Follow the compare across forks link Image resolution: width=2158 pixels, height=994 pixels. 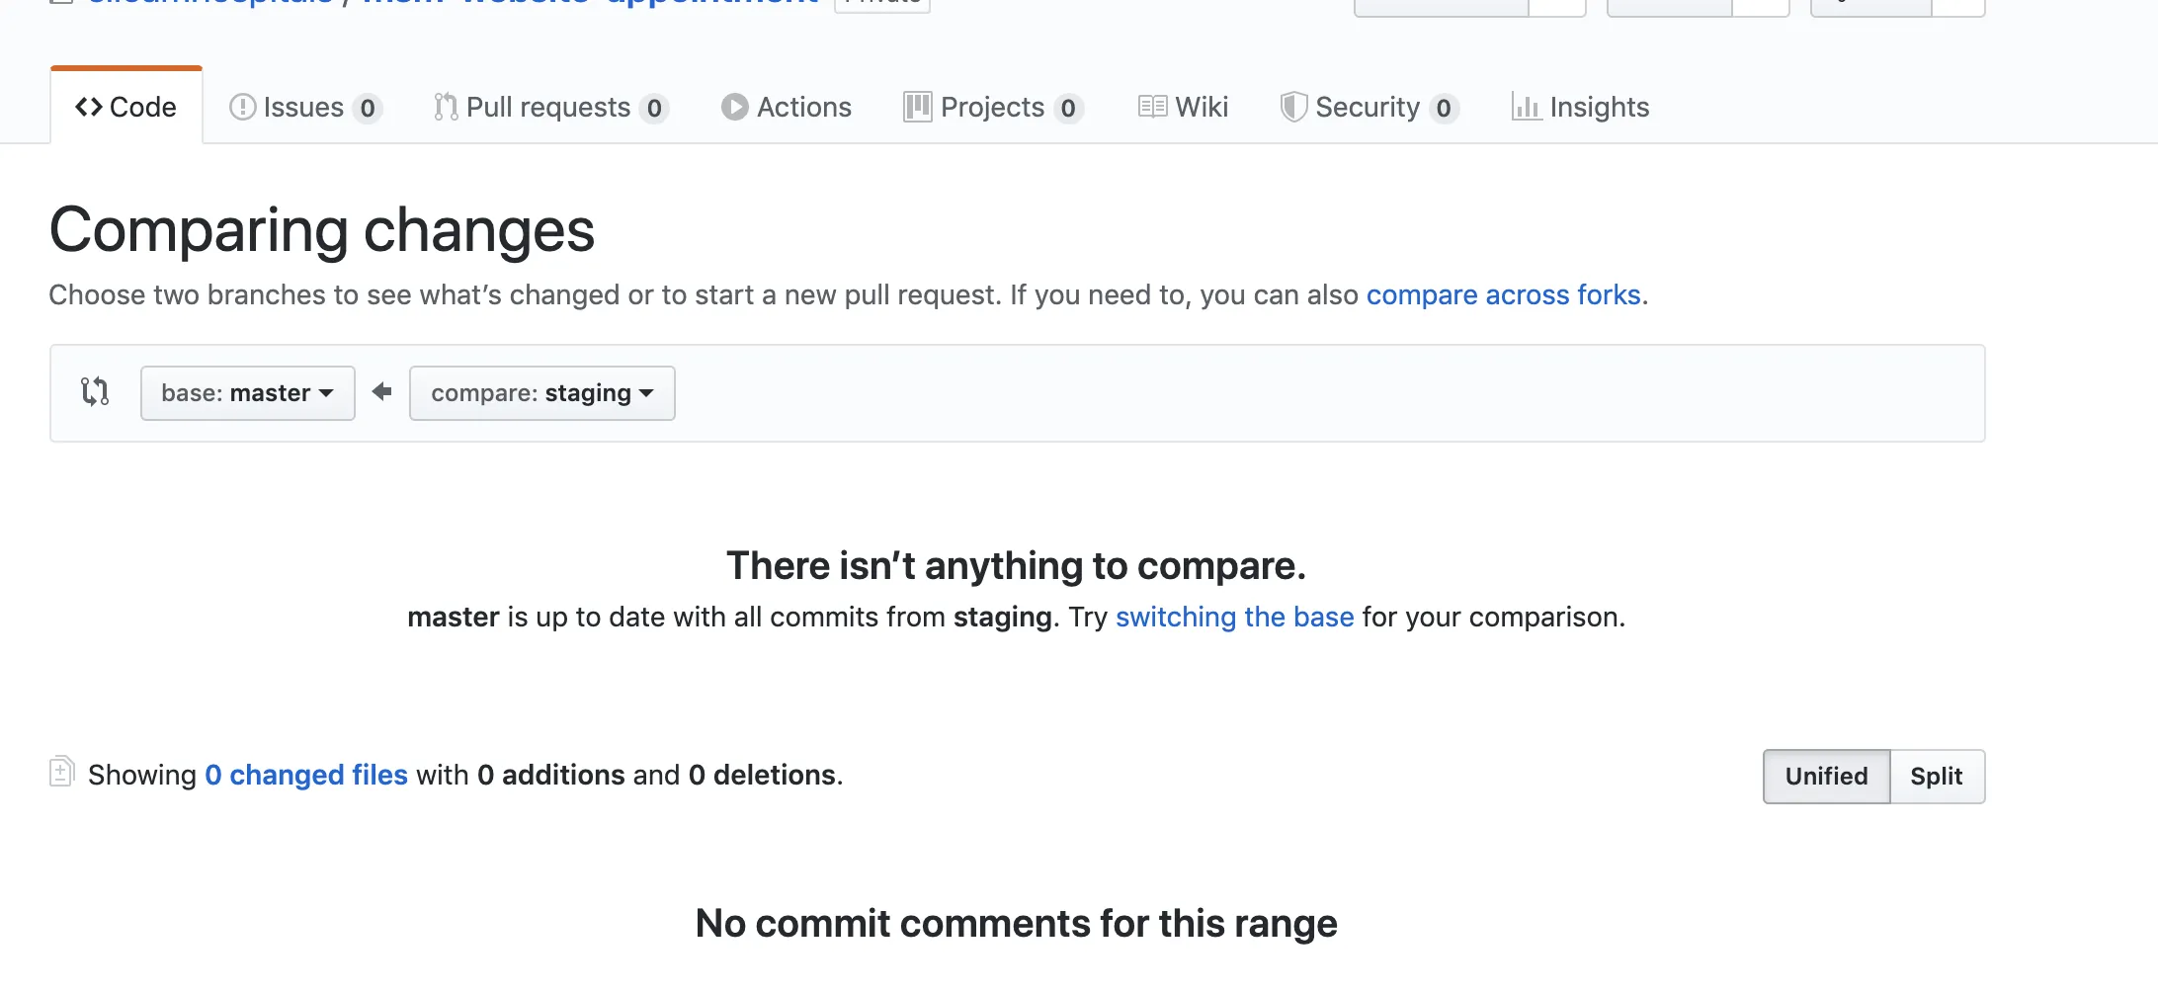1503,294
